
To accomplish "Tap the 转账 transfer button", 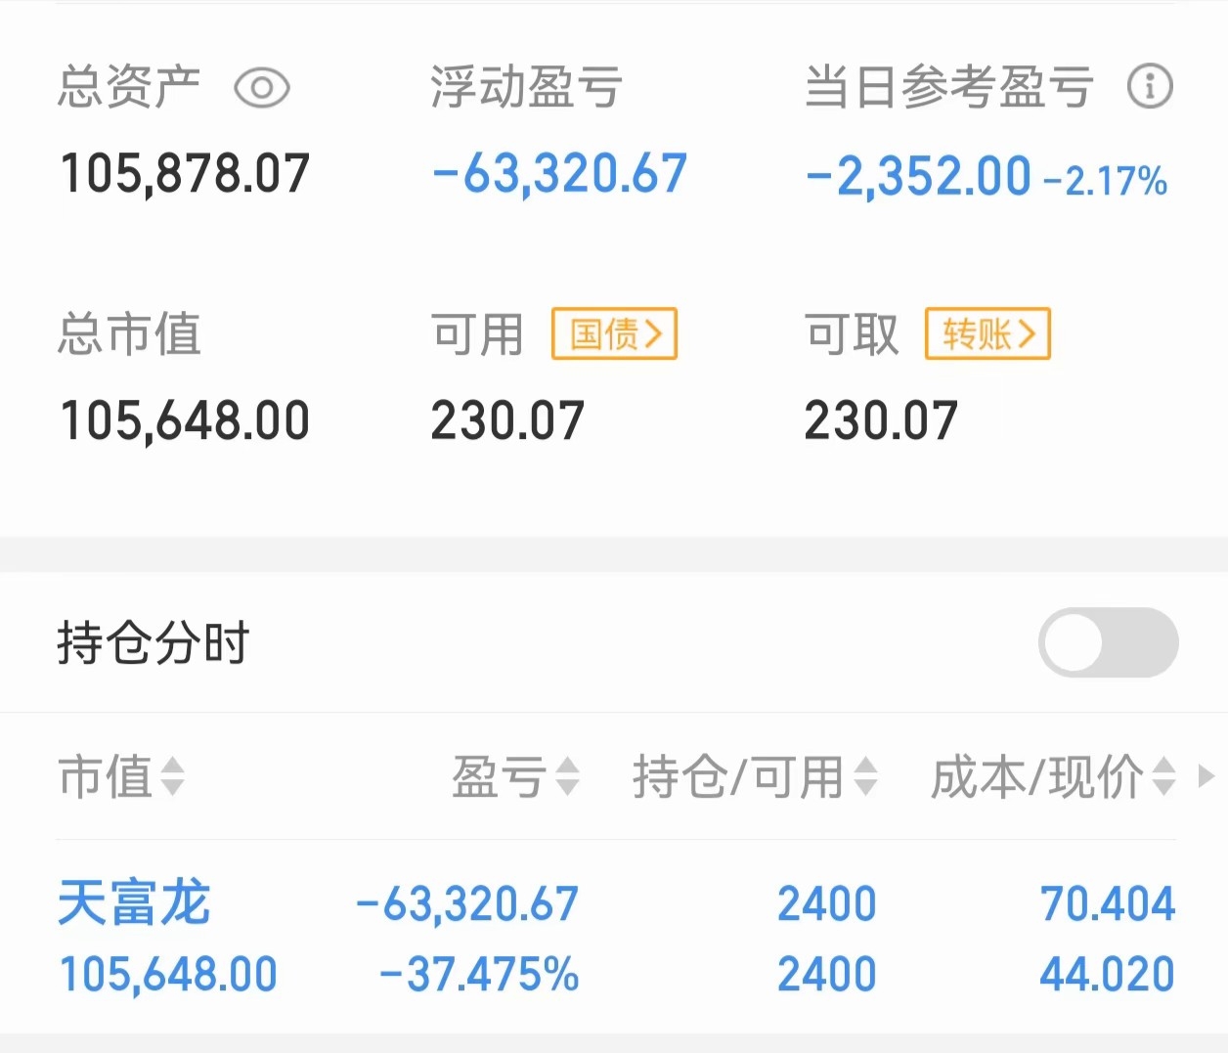I will 987,334.
